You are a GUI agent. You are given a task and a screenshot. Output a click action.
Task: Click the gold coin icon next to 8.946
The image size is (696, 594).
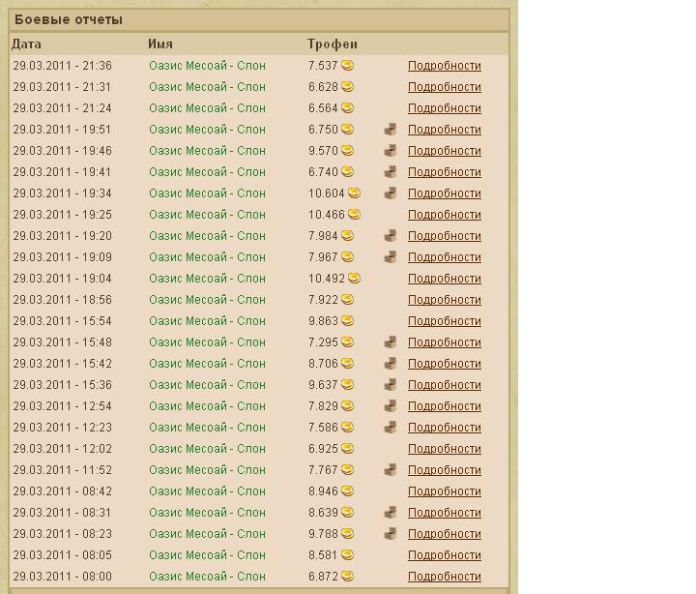click(x=348, y=490)
